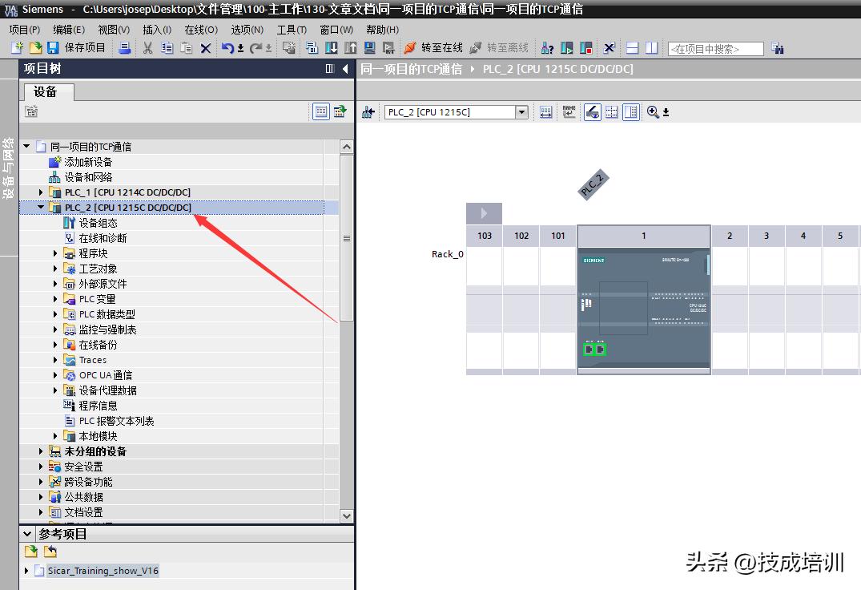Click the 在项目中搜索 search field
Image resolution: width=861 pixels, height=590 pixels.
pyautogui.click(x=715, y=49)
